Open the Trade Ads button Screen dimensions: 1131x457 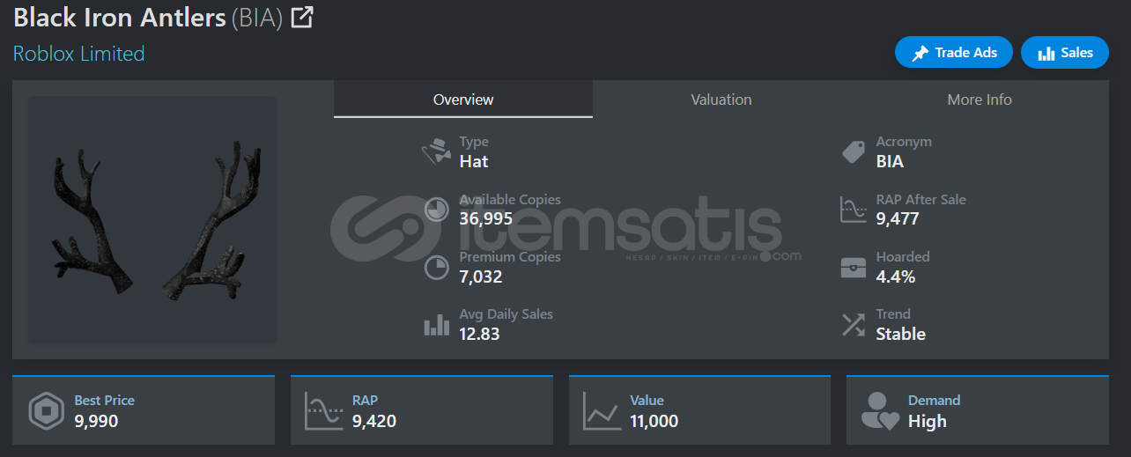coord(954,53)
